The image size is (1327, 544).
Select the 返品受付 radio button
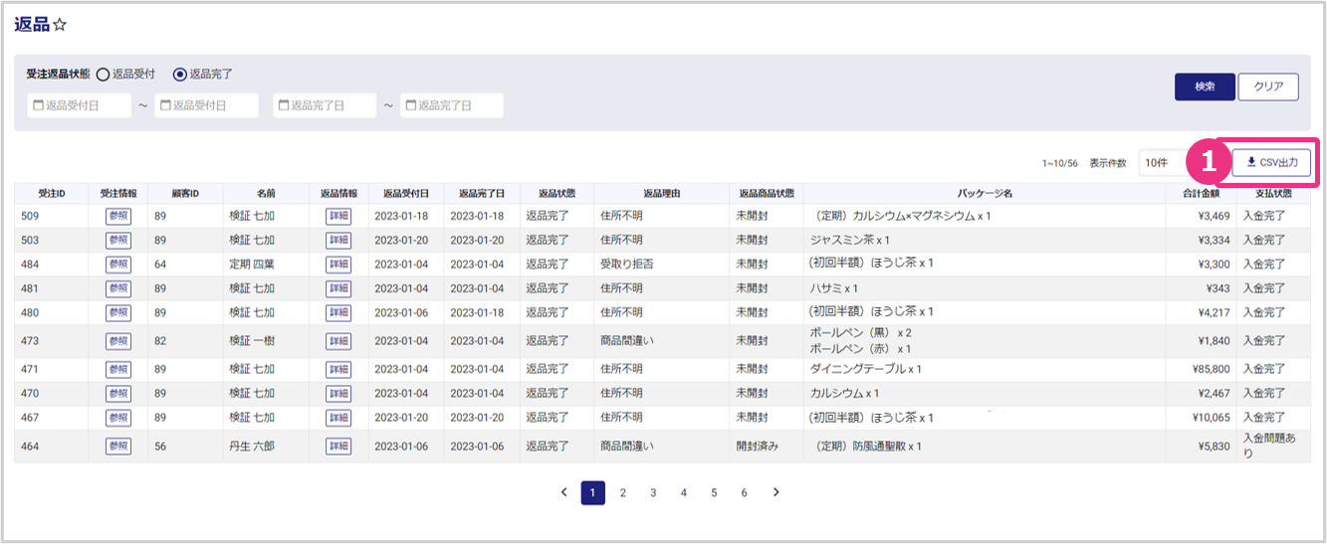coord(103,75)
